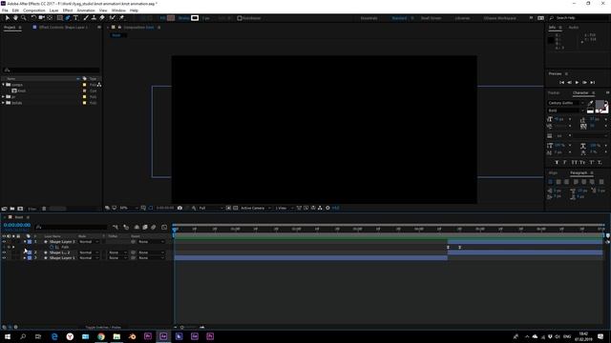Expand the second collapsed Project folder

click(x=4, y=96)
